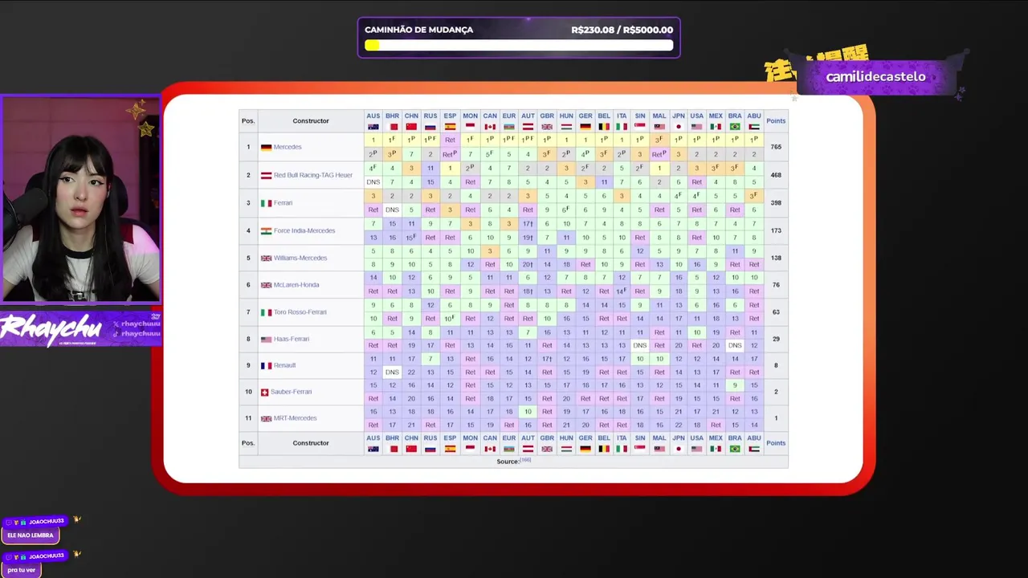The height and width of the screenshot is (578, 1028).
Task: Open the MRT-Mercedes link
Action: (x=296, y=418)
